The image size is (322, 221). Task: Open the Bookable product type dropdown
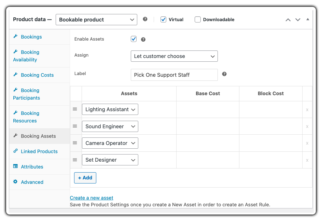coord(96,20)
